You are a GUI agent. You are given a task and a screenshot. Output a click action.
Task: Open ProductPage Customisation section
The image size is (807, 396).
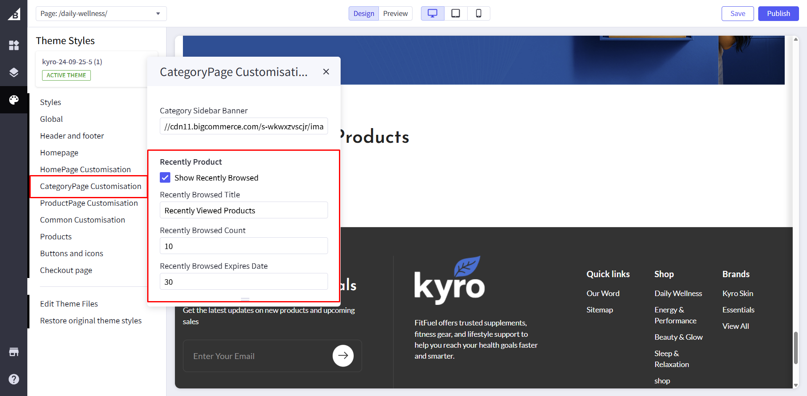89,203
